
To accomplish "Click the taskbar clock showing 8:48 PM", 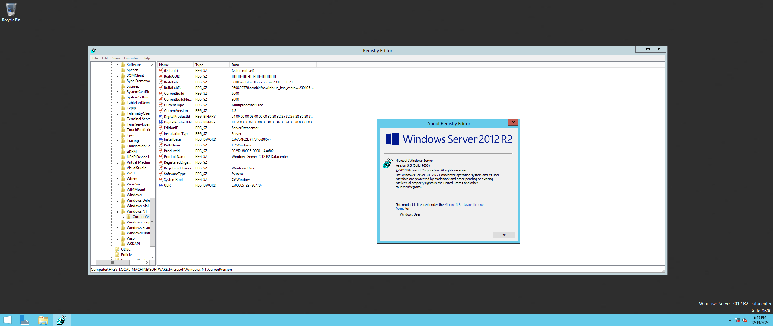I will (x=760, y=320).
